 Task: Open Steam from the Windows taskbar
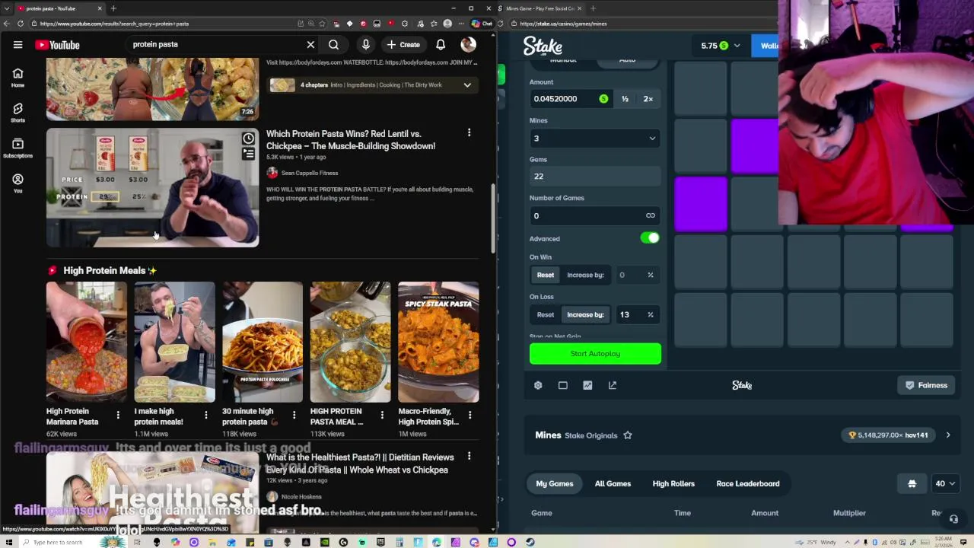click(530, 542)
